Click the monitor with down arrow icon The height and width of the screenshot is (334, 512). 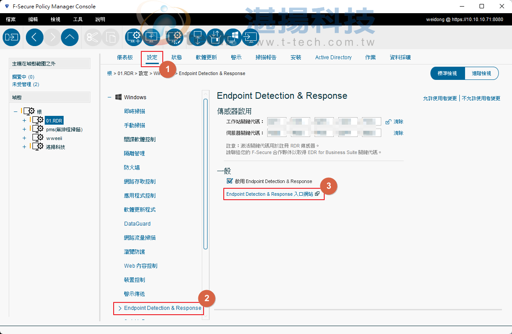pos(197,37)
